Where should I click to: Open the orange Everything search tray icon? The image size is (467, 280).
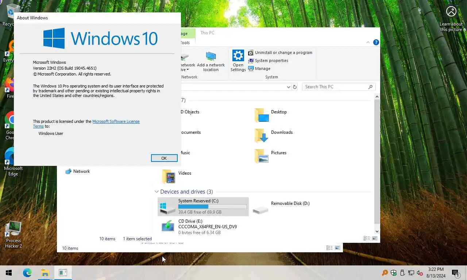tap(385, 273)
